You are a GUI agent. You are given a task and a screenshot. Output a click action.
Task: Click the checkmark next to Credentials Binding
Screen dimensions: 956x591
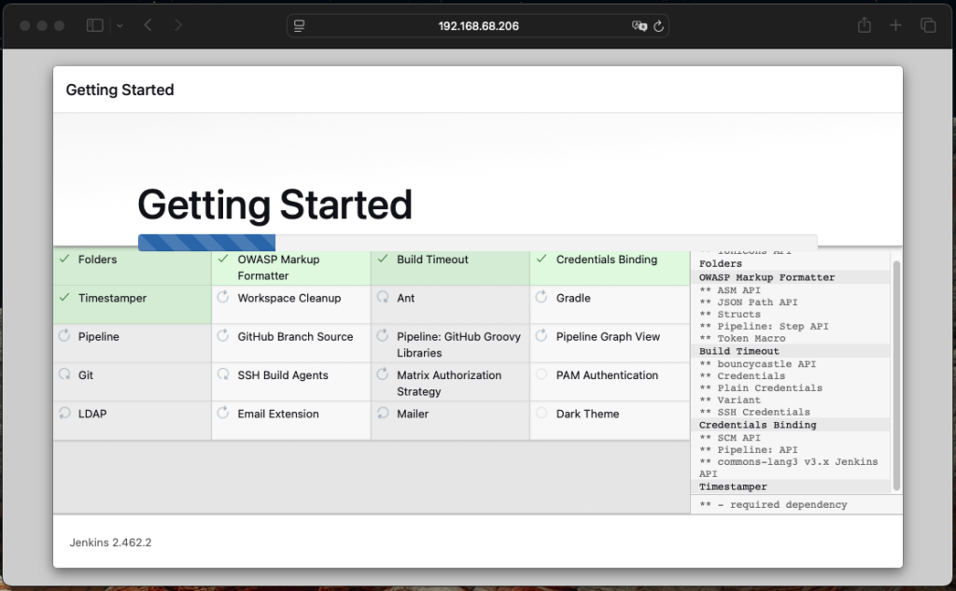[x=541, y=260]
